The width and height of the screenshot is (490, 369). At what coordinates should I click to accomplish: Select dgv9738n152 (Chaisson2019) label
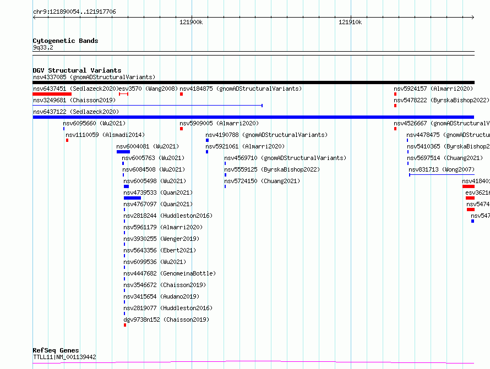[166, 320]
